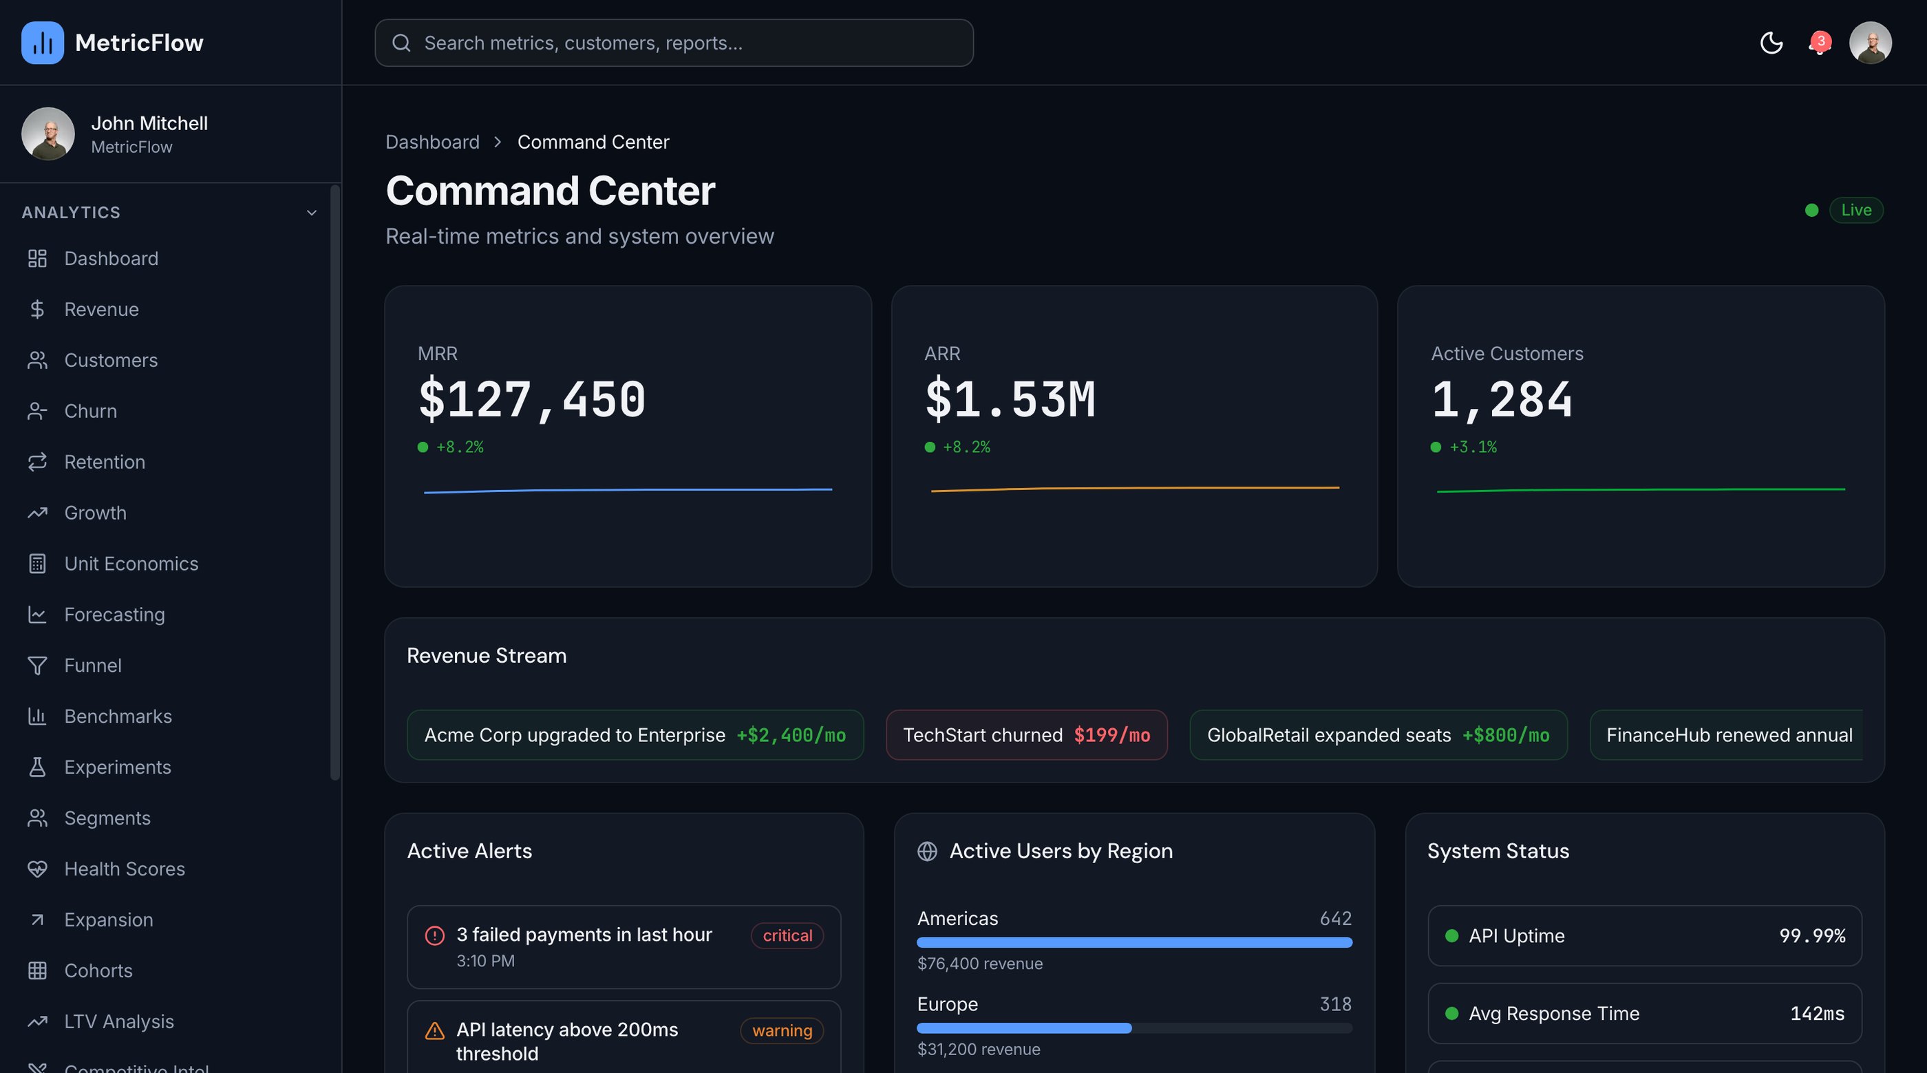Click the Funnel filter icon
Viewport: 1927px width, 1073px height.
[x=37, y=666]
